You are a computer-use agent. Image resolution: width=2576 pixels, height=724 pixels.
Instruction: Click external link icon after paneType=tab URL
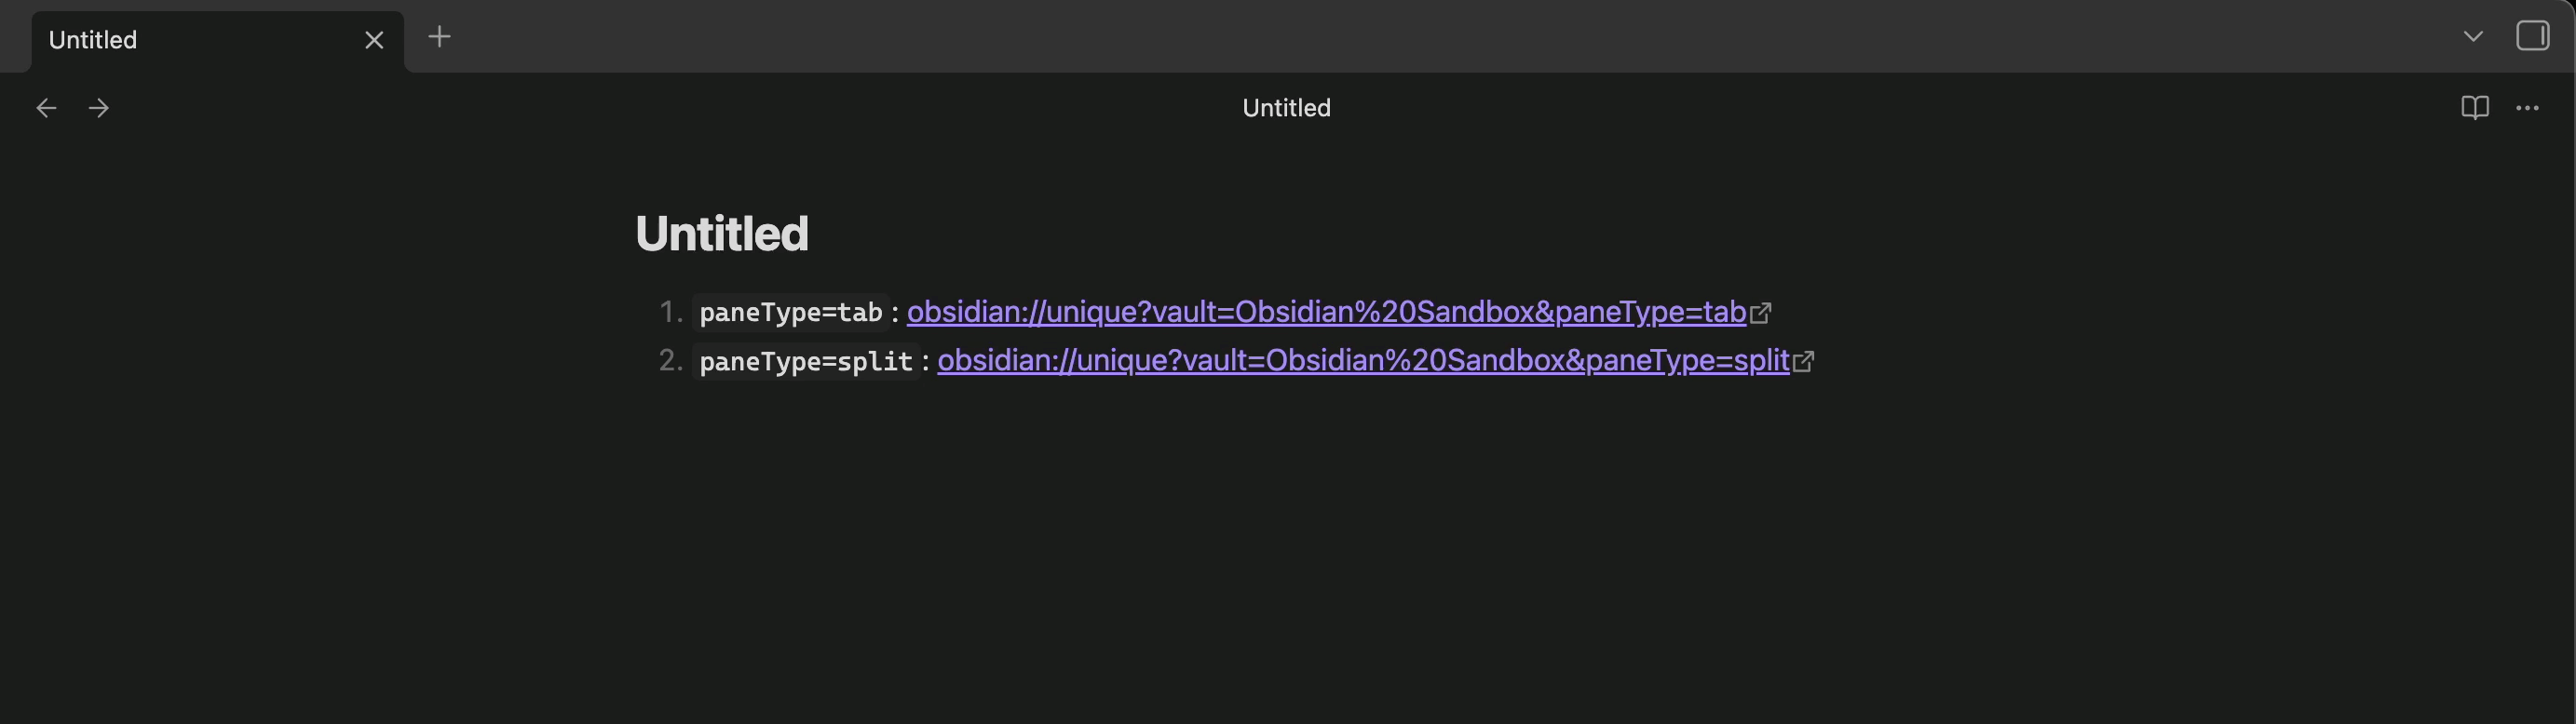[1760, 314]
